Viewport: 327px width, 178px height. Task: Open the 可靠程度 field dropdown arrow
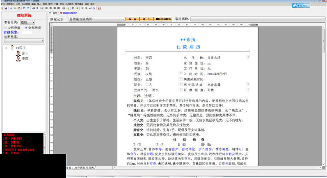248,90
